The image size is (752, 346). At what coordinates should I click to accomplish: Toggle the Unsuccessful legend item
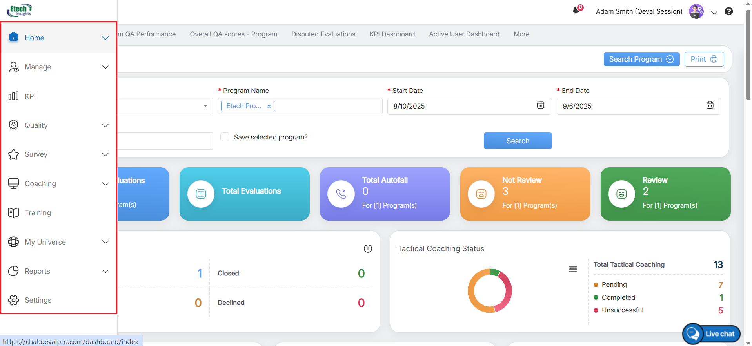[x=622, y=310]
